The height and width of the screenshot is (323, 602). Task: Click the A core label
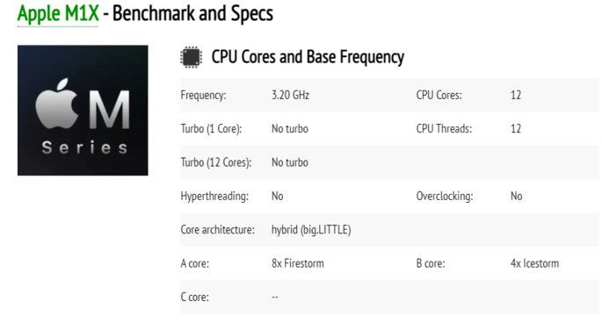point(194,263)
